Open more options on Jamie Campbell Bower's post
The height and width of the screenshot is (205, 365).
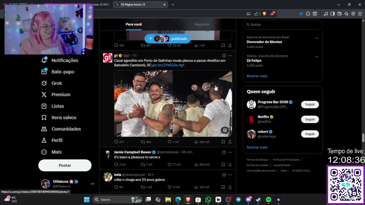[230, 152]
